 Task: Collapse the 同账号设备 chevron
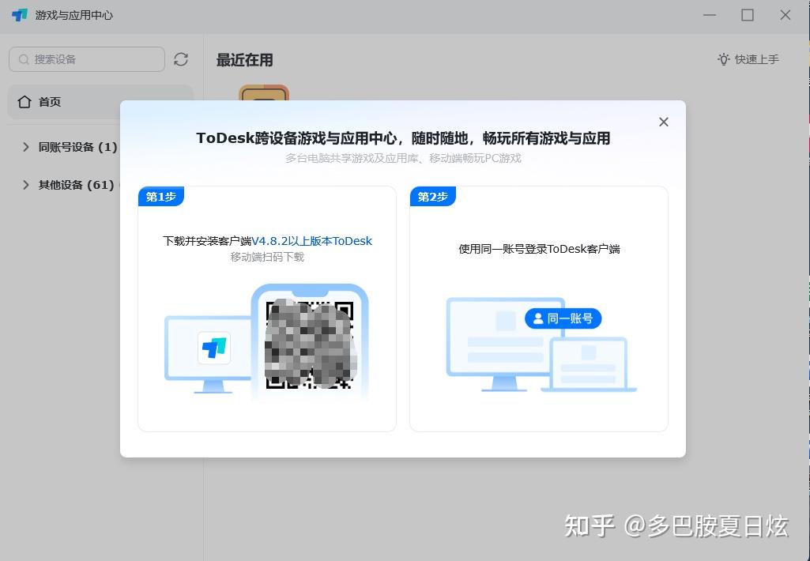26,146
